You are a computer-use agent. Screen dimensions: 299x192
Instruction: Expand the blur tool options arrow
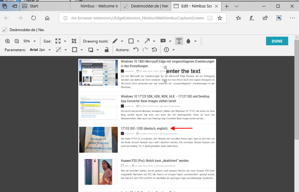[x=195, y=41]
